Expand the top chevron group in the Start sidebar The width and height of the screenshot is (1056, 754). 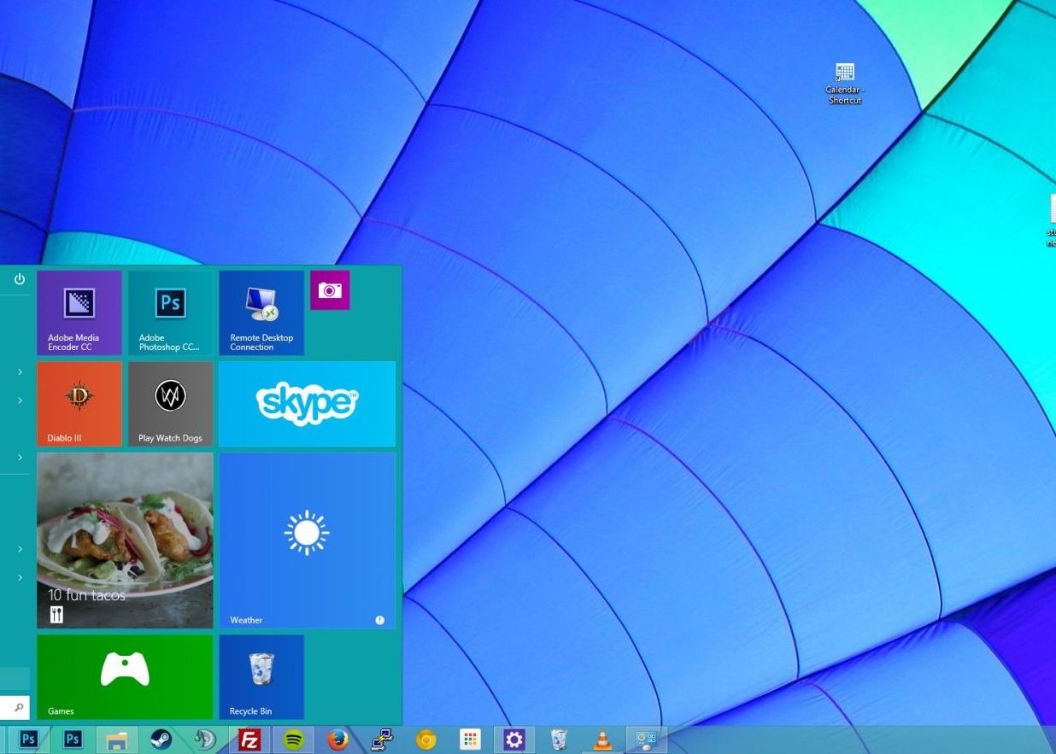18,371
